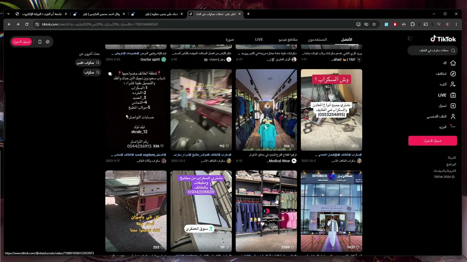Select the صورة (Photo) tab

click(229, 39)
